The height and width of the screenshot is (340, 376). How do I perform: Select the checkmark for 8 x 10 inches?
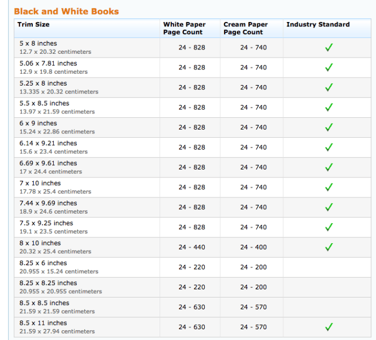coord(329,247)
